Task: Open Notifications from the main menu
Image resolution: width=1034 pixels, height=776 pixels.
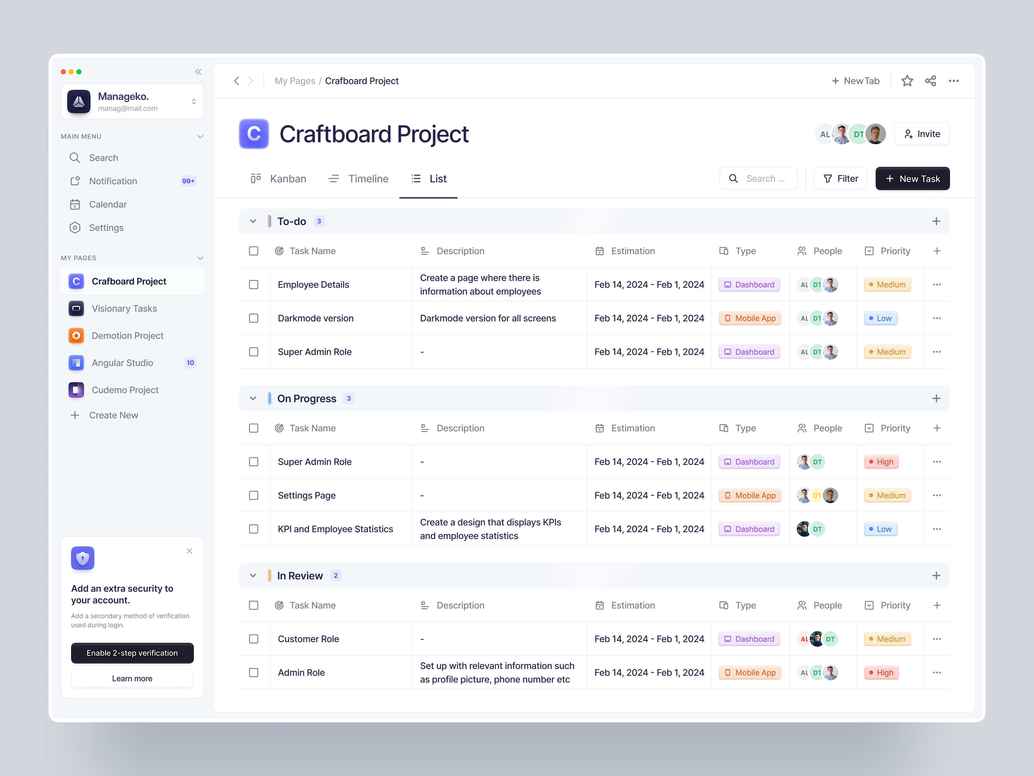Action: (113, 181)
